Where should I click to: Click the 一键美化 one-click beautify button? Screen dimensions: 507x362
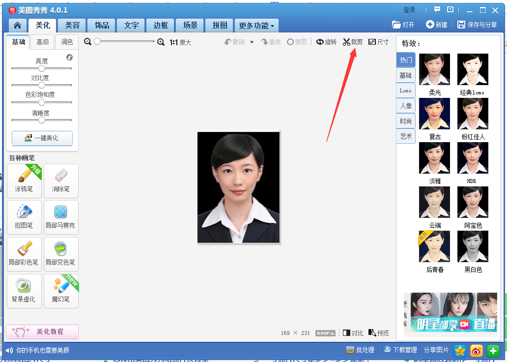click(x=42, y=138)
